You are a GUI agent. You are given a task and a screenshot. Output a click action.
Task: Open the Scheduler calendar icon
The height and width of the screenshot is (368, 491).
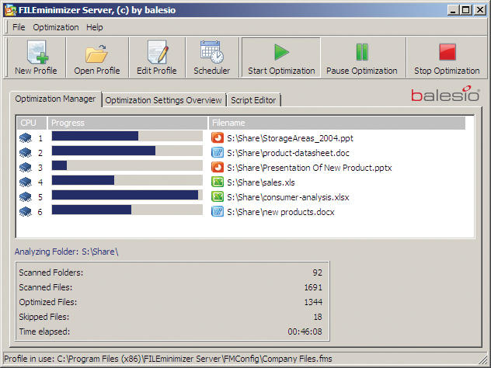click(212, 52)
